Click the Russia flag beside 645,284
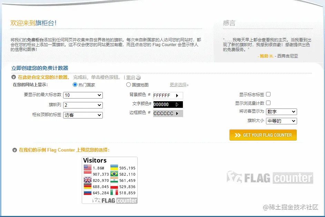325x217 pixels. (88, 193)
